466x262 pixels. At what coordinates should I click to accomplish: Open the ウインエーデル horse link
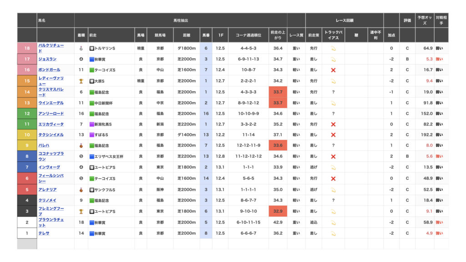coord(51,103)
